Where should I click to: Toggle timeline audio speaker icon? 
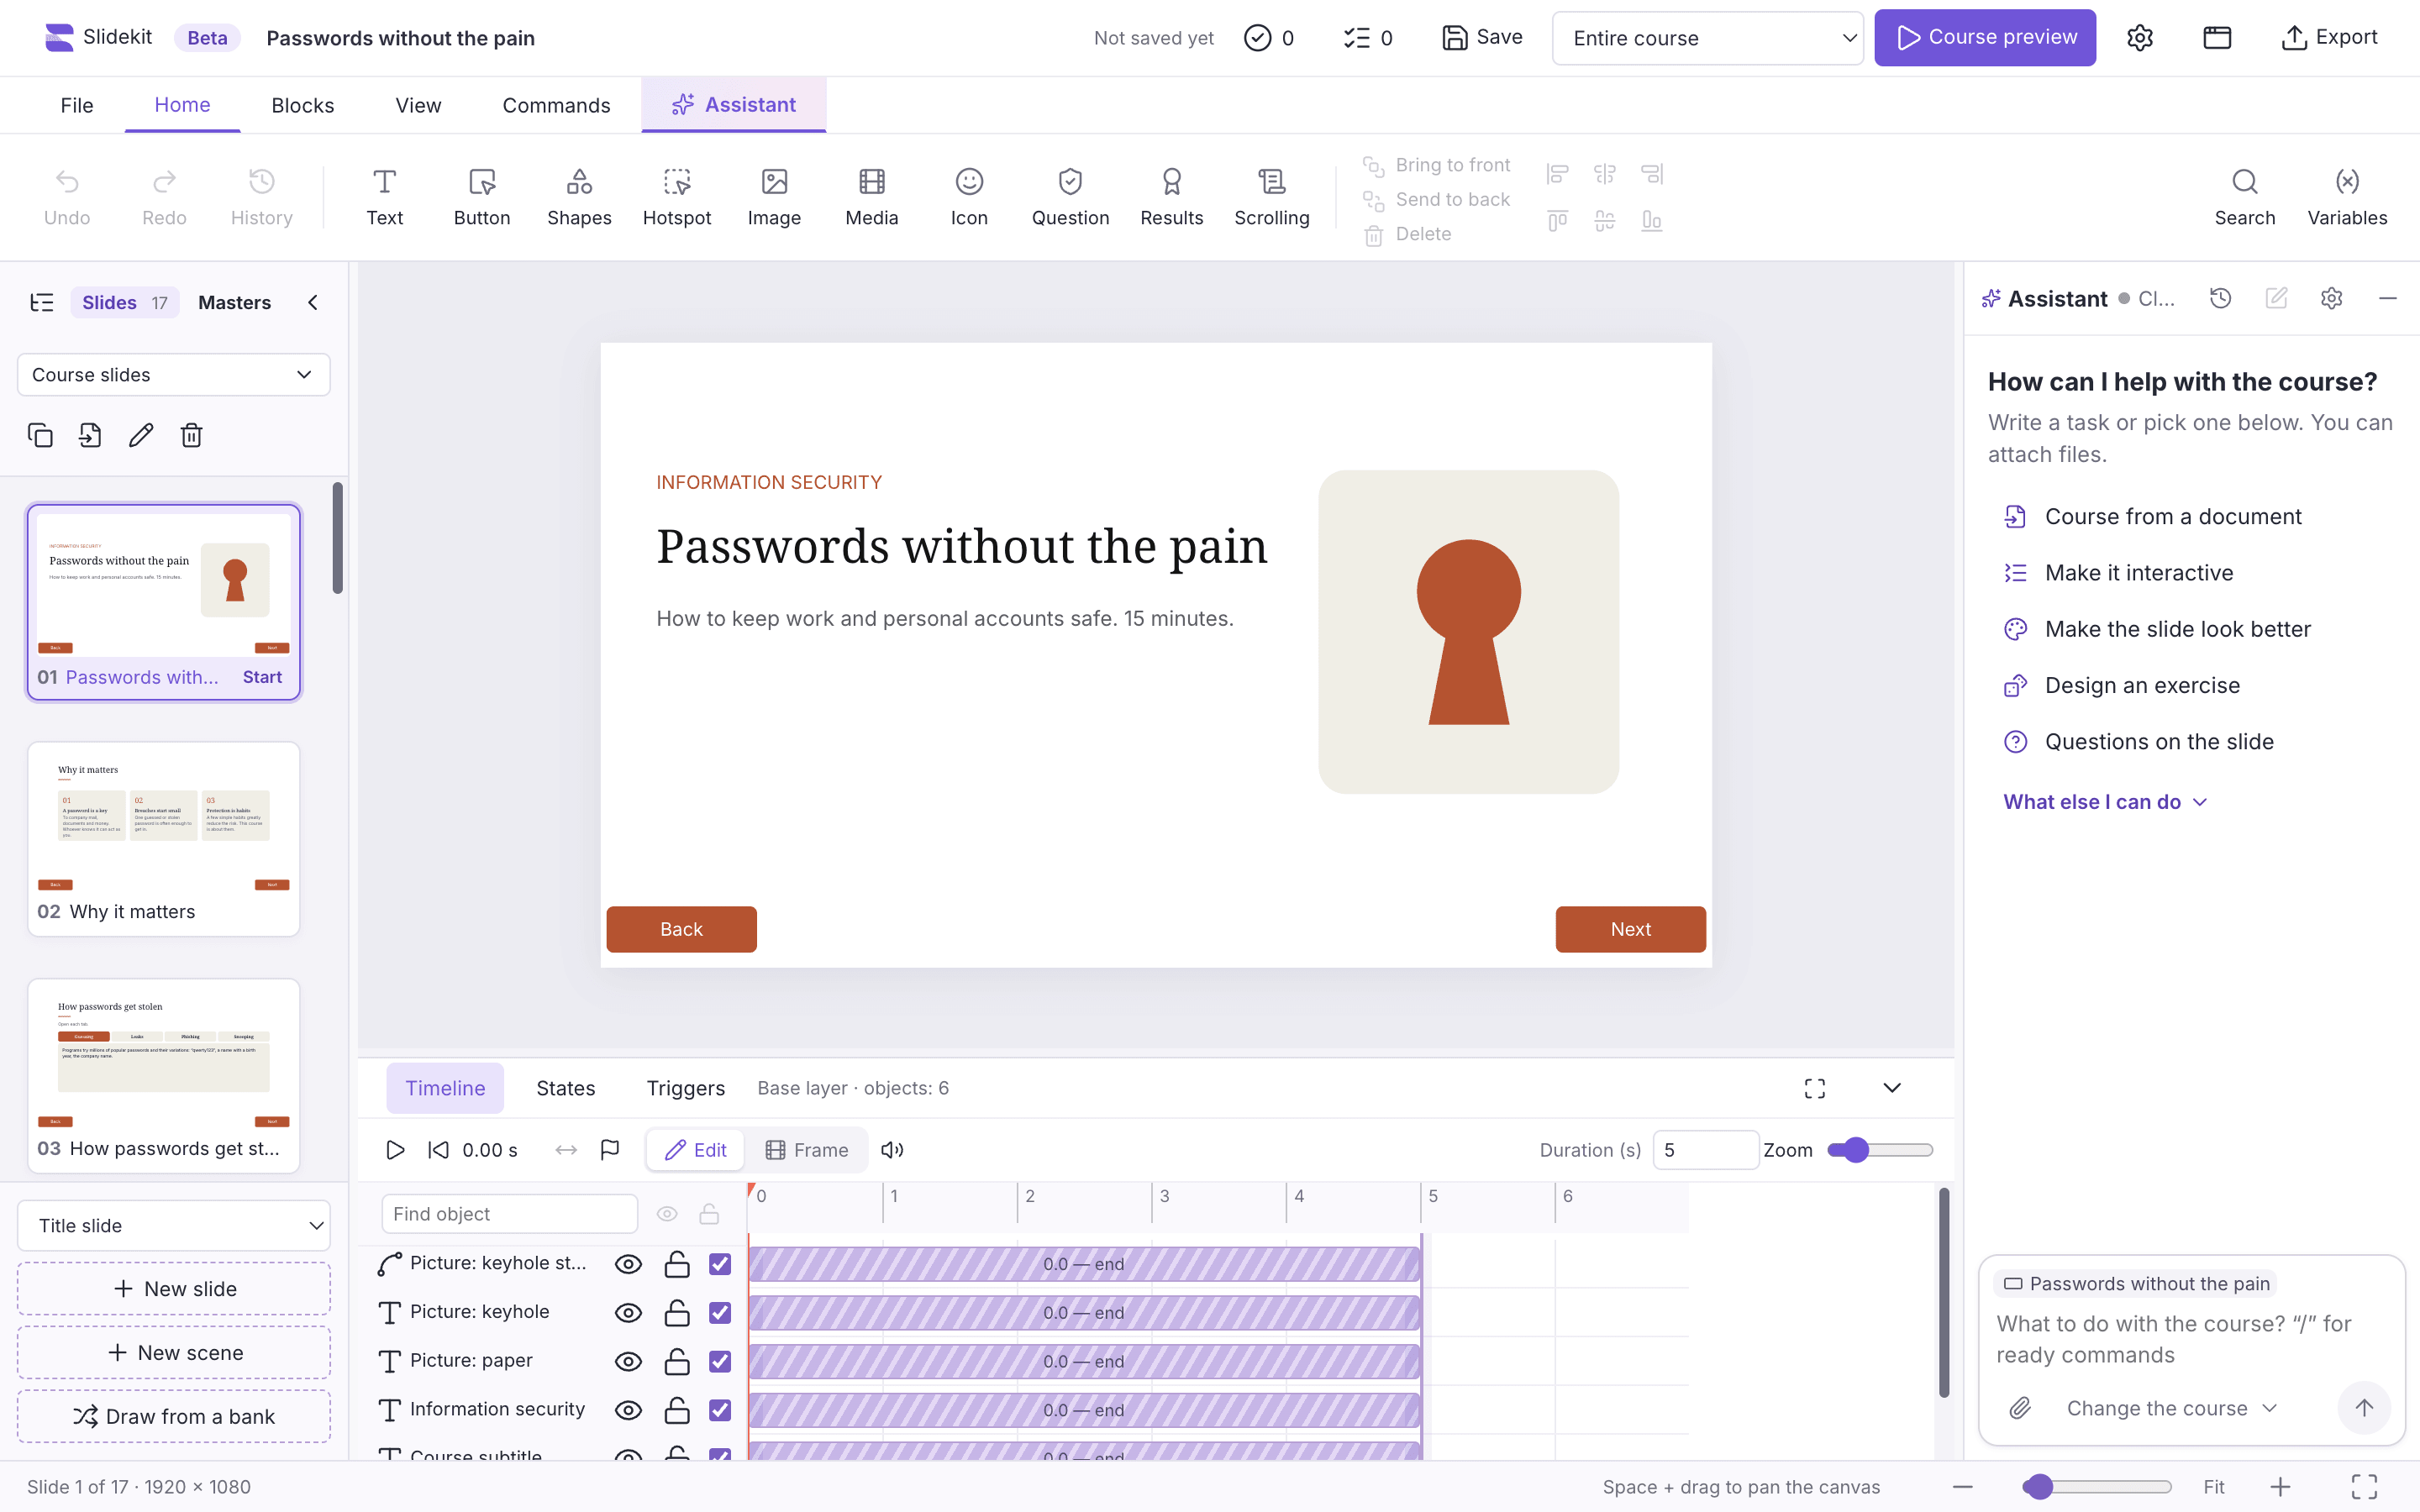892,1150
